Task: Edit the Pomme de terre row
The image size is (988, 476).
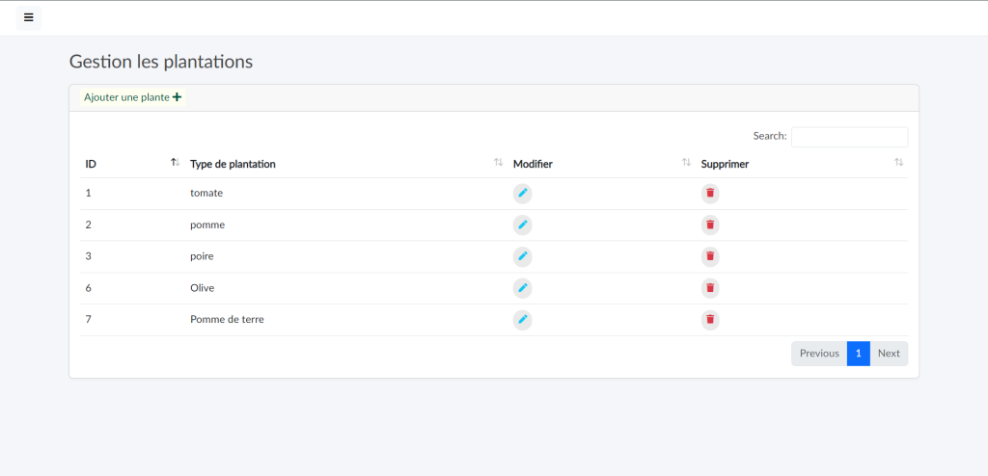Action: [522, 319]
